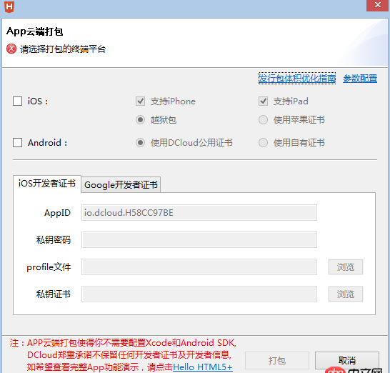Image resolution: width=390 pixels, height=373 pixels.
Task: Select the 越狱包 radio option
Action: point(140,119)
